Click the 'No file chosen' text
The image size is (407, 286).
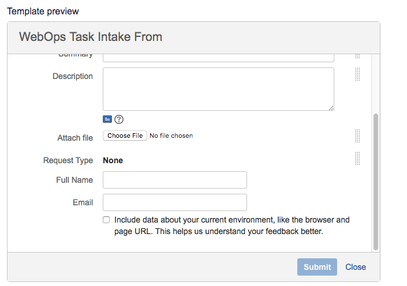pyautogui.click(x=171, y=136)
